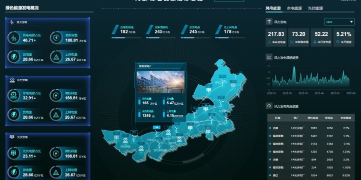
Task: Switch to the 水电能源 tab
Action: [x=294, y=8]
